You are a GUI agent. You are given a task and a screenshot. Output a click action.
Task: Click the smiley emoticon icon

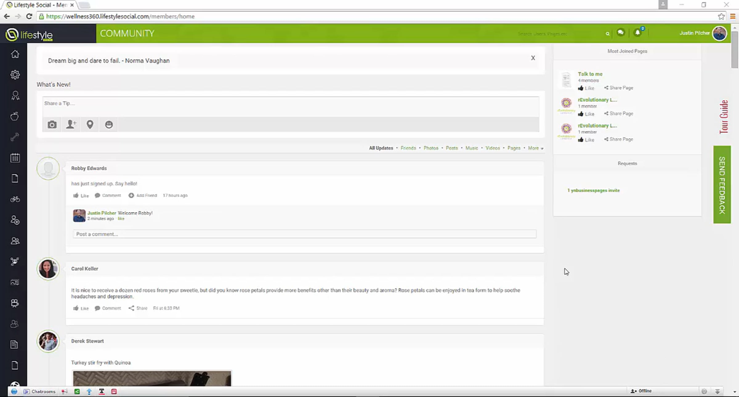(109, 125)
